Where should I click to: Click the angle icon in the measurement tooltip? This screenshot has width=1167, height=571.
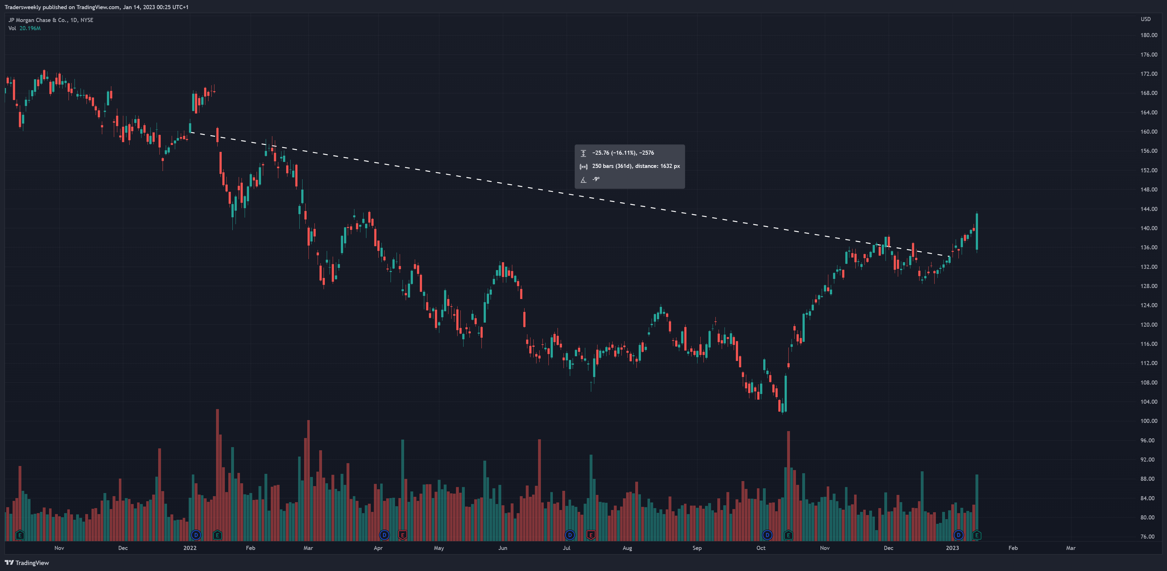tap(584, 180)
